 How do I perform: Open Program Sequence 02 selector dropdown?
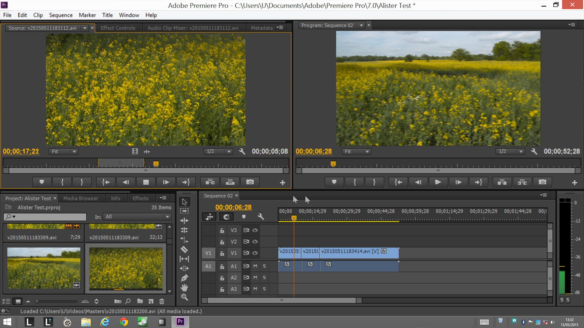[x=361, y=25]
